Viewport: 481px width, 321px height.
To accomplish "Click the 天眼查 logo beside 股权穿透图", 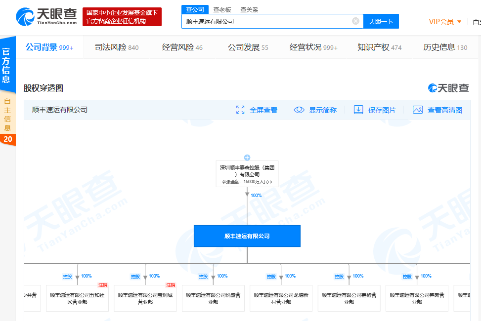I will [x=448, y=88].
